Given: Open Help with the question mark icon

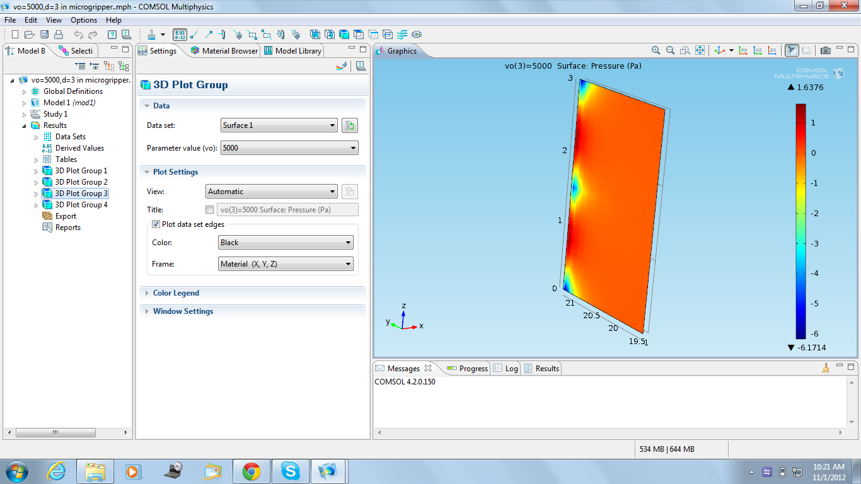Looking at the screenshot, I should coord(112,35).
